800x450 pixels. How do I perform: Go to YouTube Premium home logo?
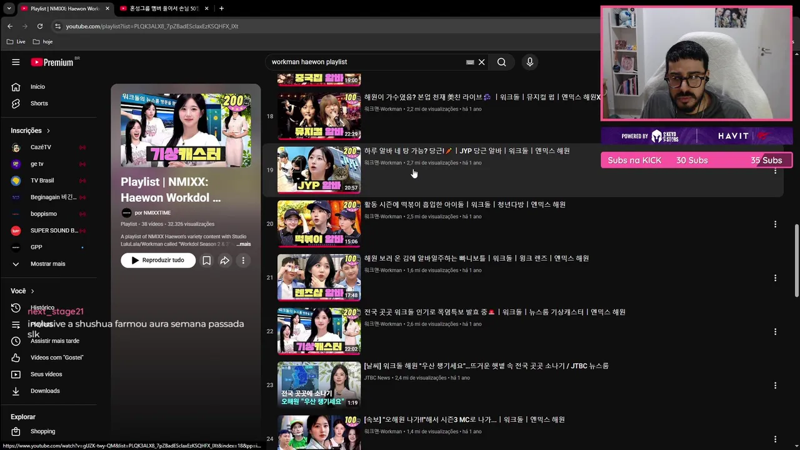pyautogui.click(x=53, y=62)
